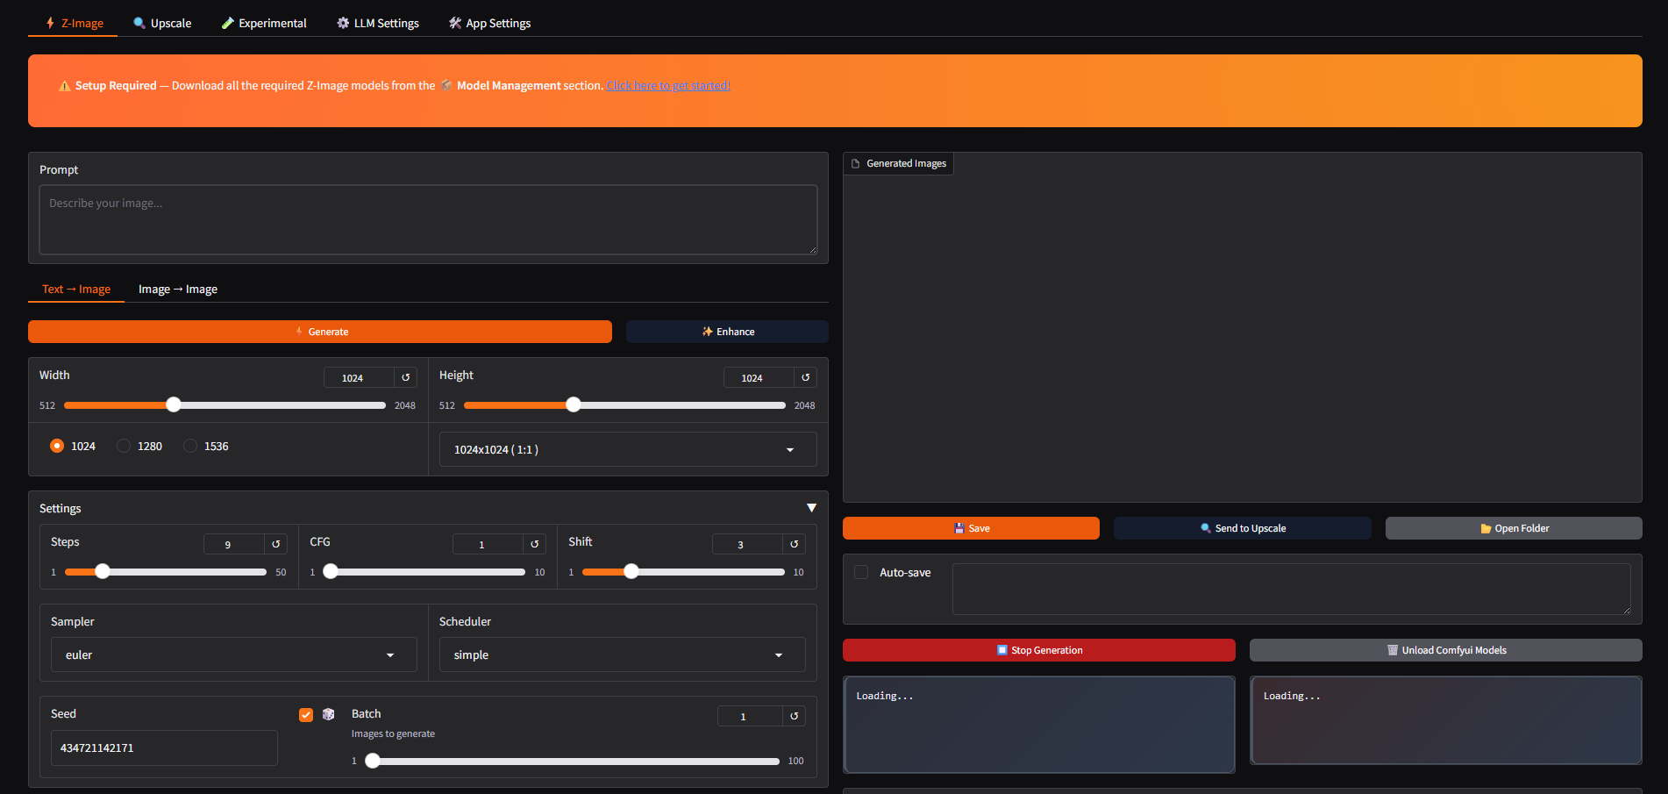Collapse the Settings section triangle
The image size is (1668, 794).
[811, 508]
